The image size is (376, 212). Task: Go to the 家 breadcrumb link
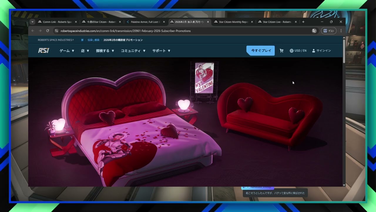pyautogui.click(x=82, y=40)
